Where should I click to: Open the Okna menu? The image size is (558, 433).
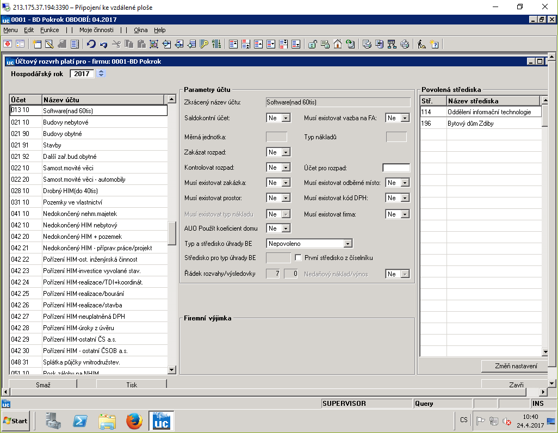[x=140, y=30]
